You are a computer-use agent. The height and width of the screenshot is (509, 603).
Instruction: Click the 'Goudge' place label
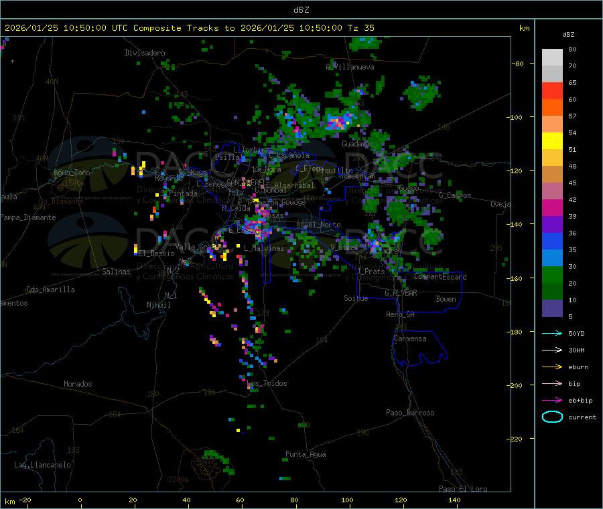[294, 202]
